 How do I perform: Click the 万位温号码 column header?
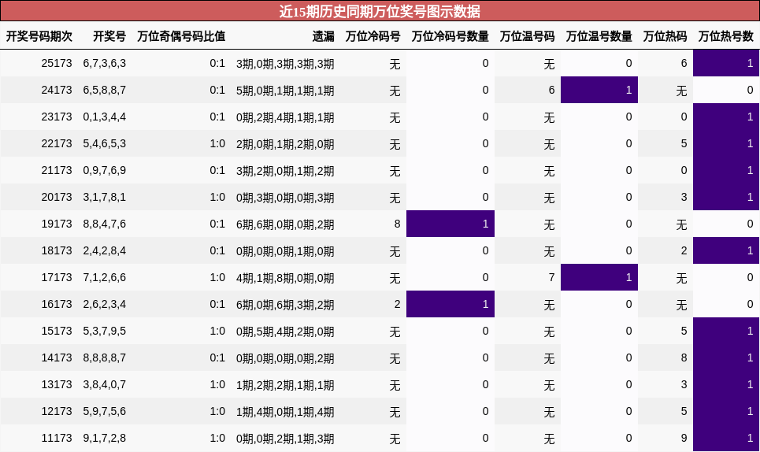pos(528,36)
